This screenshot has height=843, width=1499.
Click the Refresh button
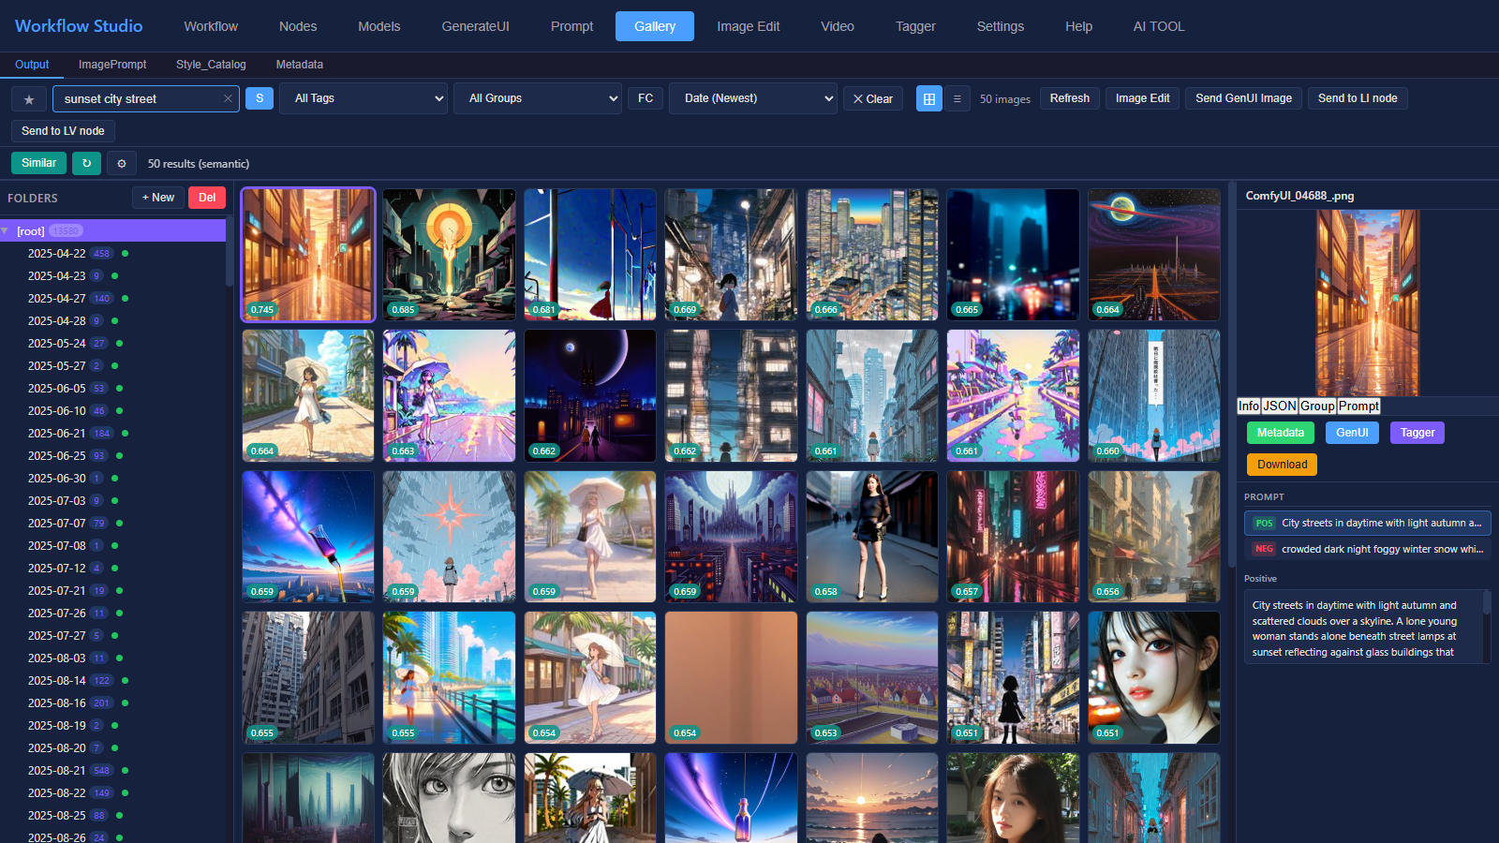(x=1069, y=98)
